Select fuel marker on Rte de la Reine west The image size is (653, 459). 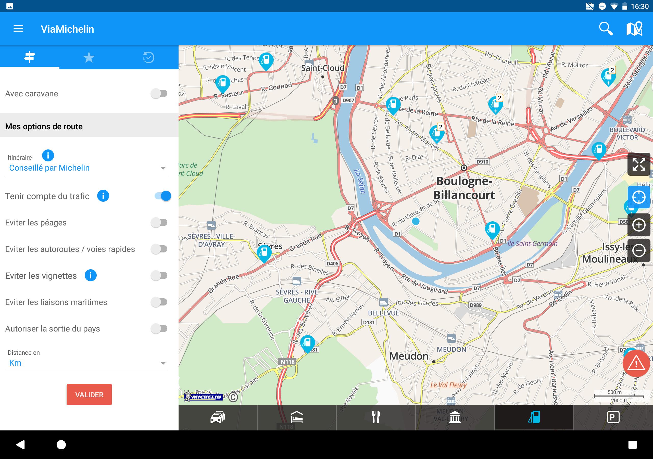393,105
